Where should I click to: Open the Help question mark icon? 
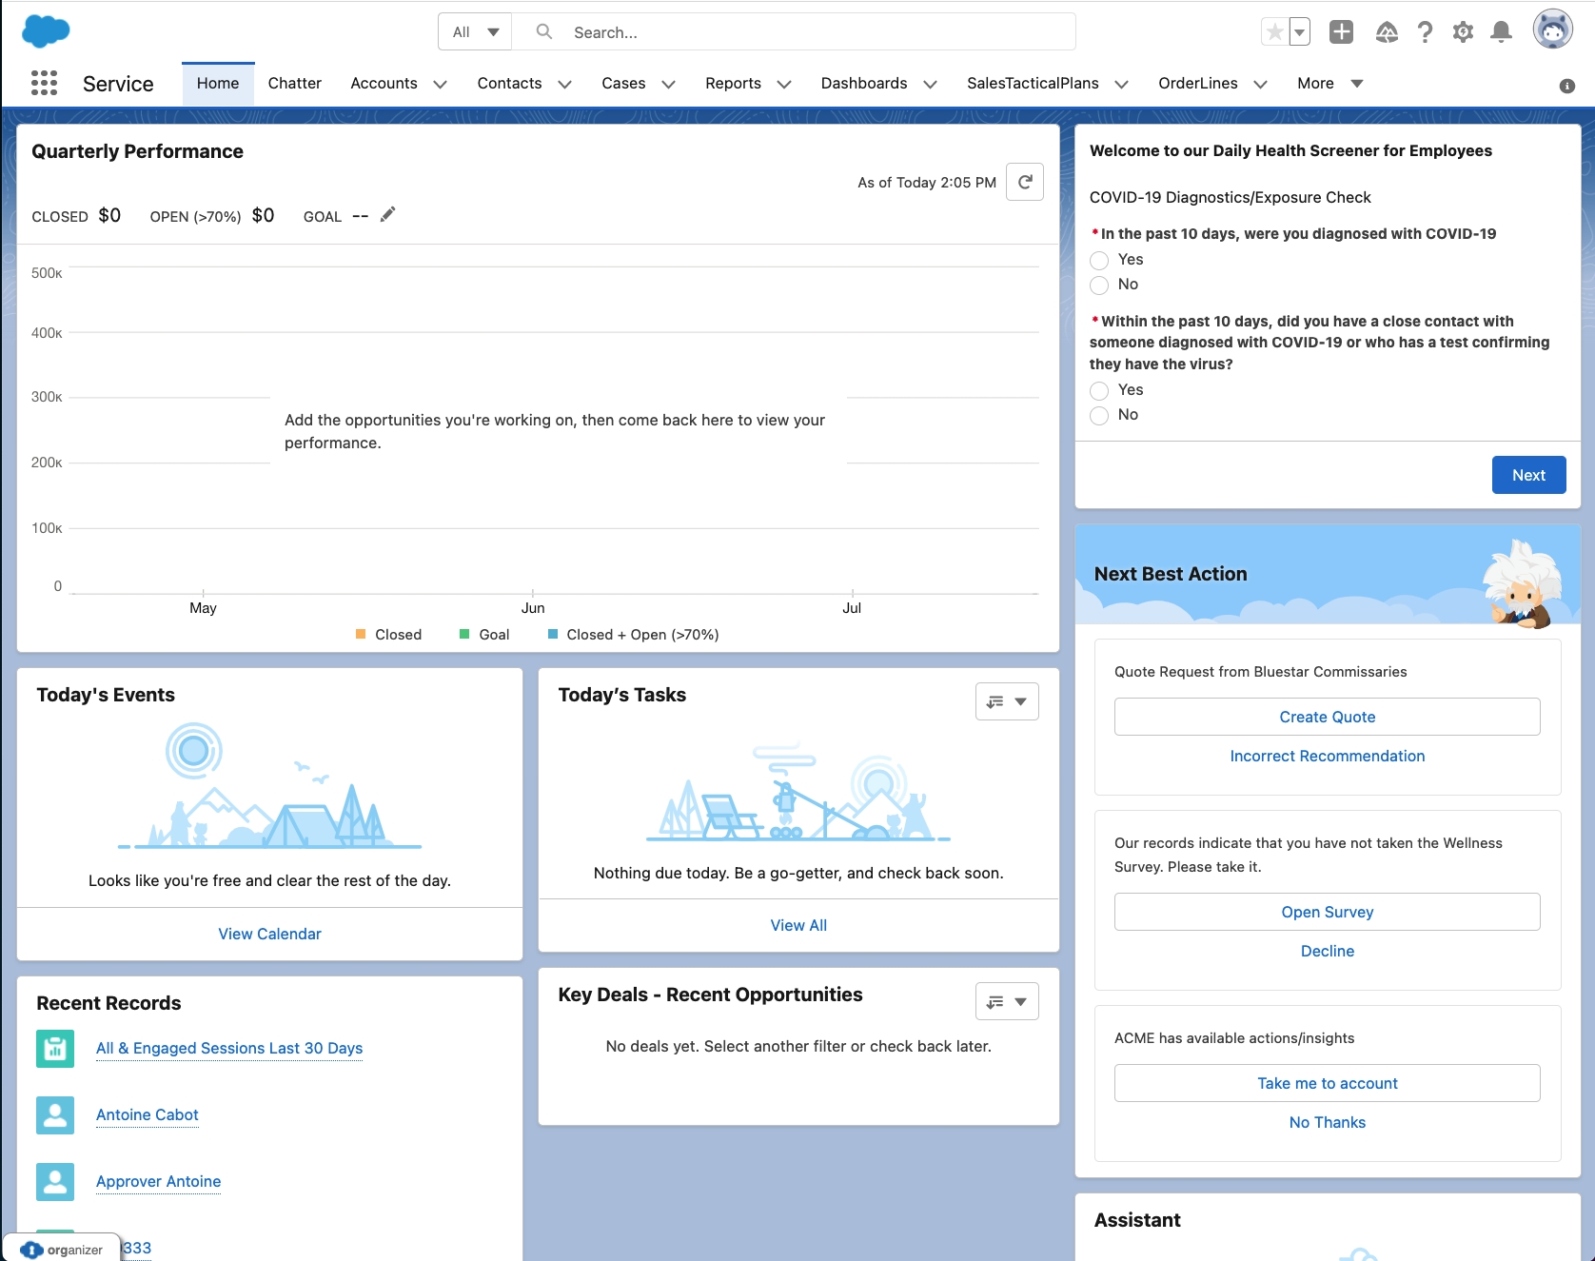pos(1425,33)
